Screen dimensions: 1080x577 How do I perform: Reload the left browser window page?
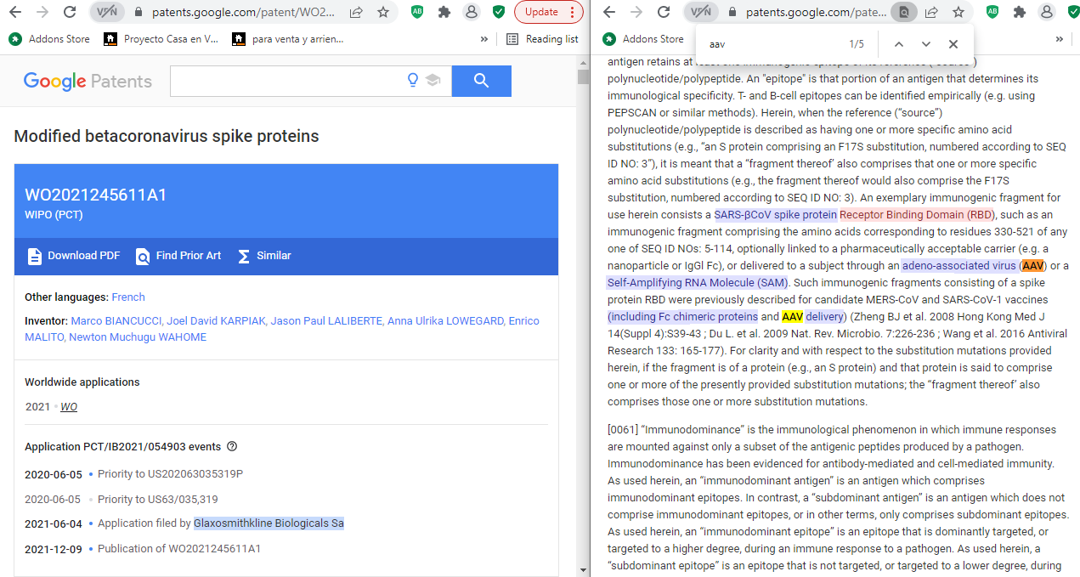(70, 12)
